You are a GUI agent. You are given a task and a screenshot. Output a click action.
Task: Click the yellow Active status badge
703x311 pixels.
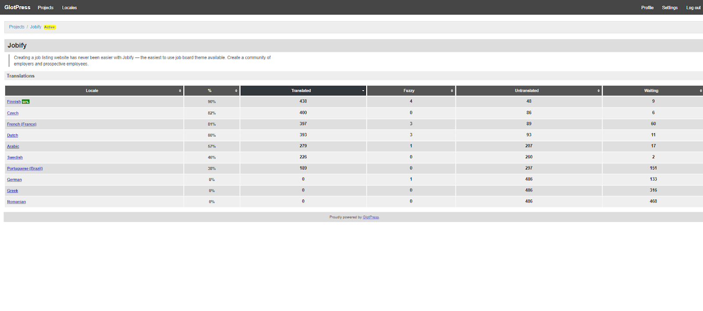pos(50,27)
